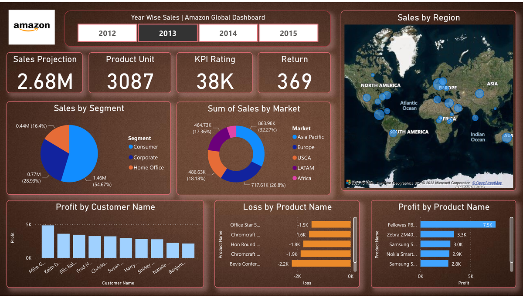Select LATAM in the Market legend

306,168
